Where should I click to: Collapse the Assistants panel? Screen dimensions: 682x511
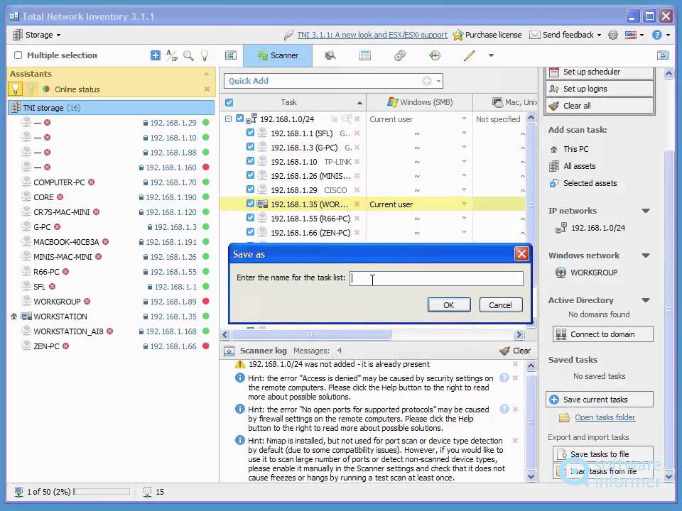207,74
